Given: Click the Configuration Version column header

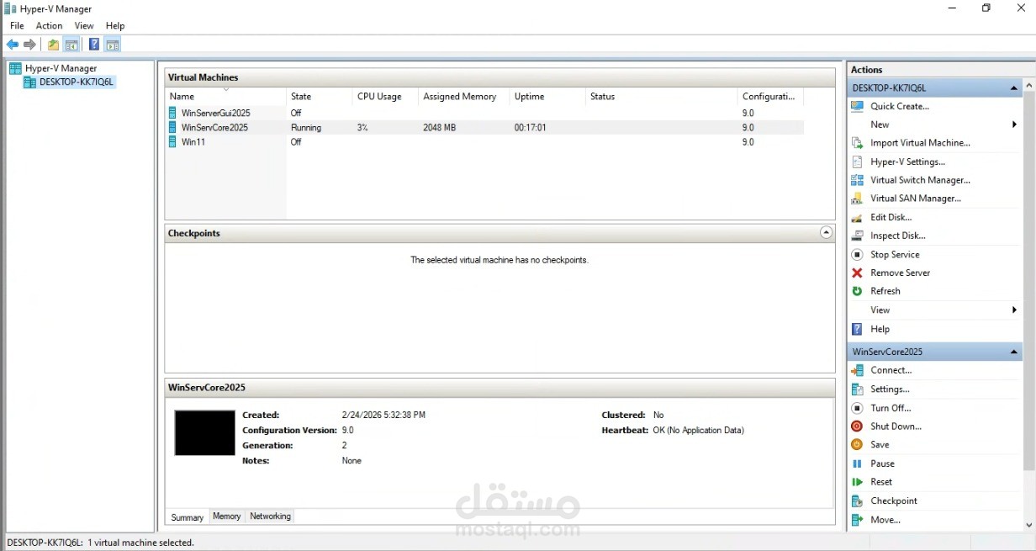Looking at the screenshot, I should pyautogui.click(x=770, y=97).
